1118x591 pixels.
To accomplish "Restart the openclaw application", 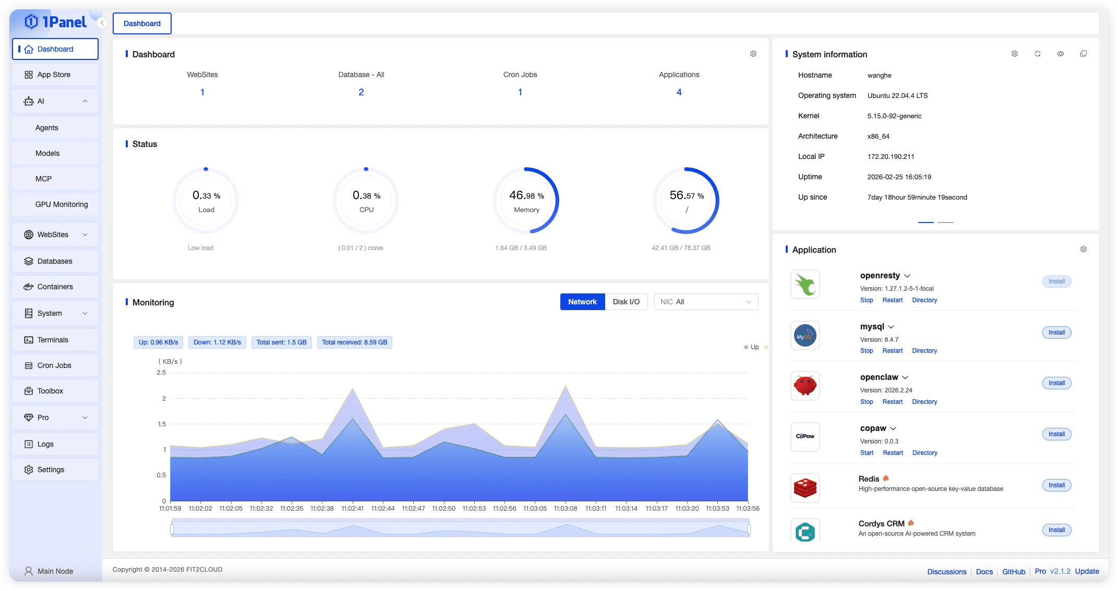I will pos(892,402).
